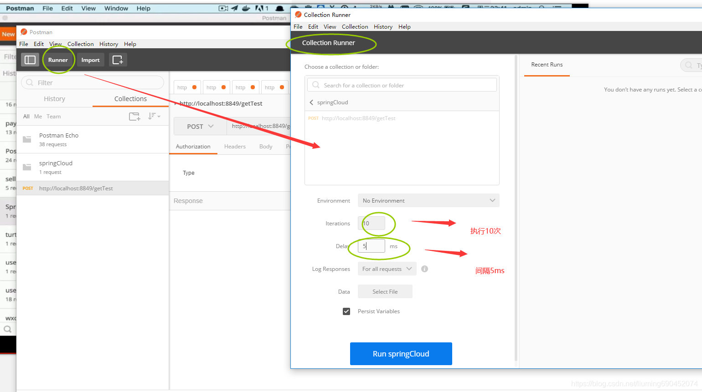Add new collection folder icon
This screenshot has height=392, width=702.
coord(134,117)
